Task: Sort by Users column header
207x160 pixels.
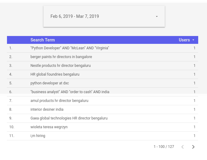Action: click(x=184, y=40)
